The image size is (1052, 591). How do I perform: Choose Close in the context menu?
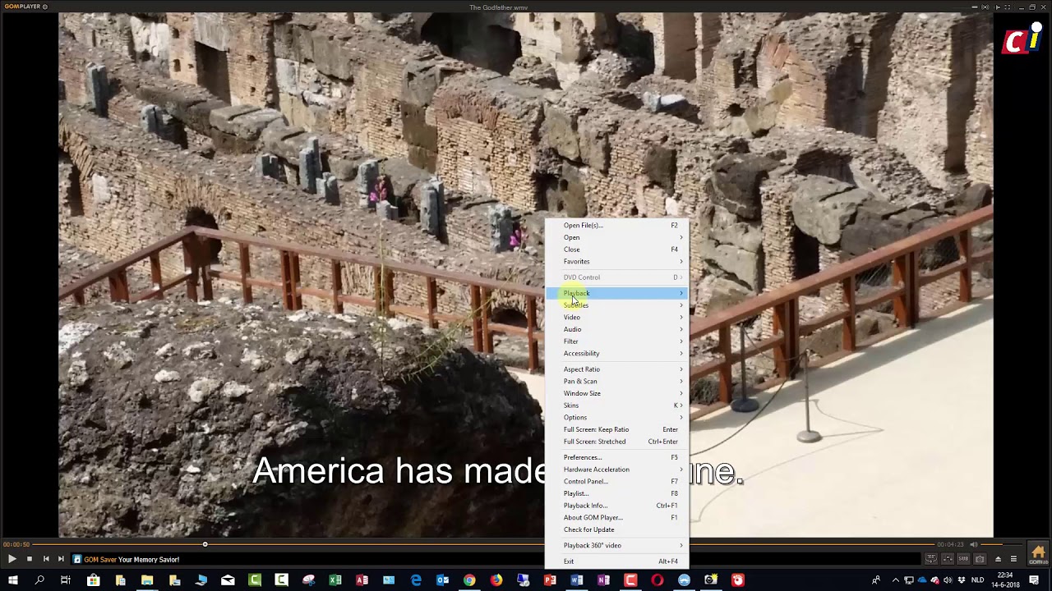(x=617, y=250)
